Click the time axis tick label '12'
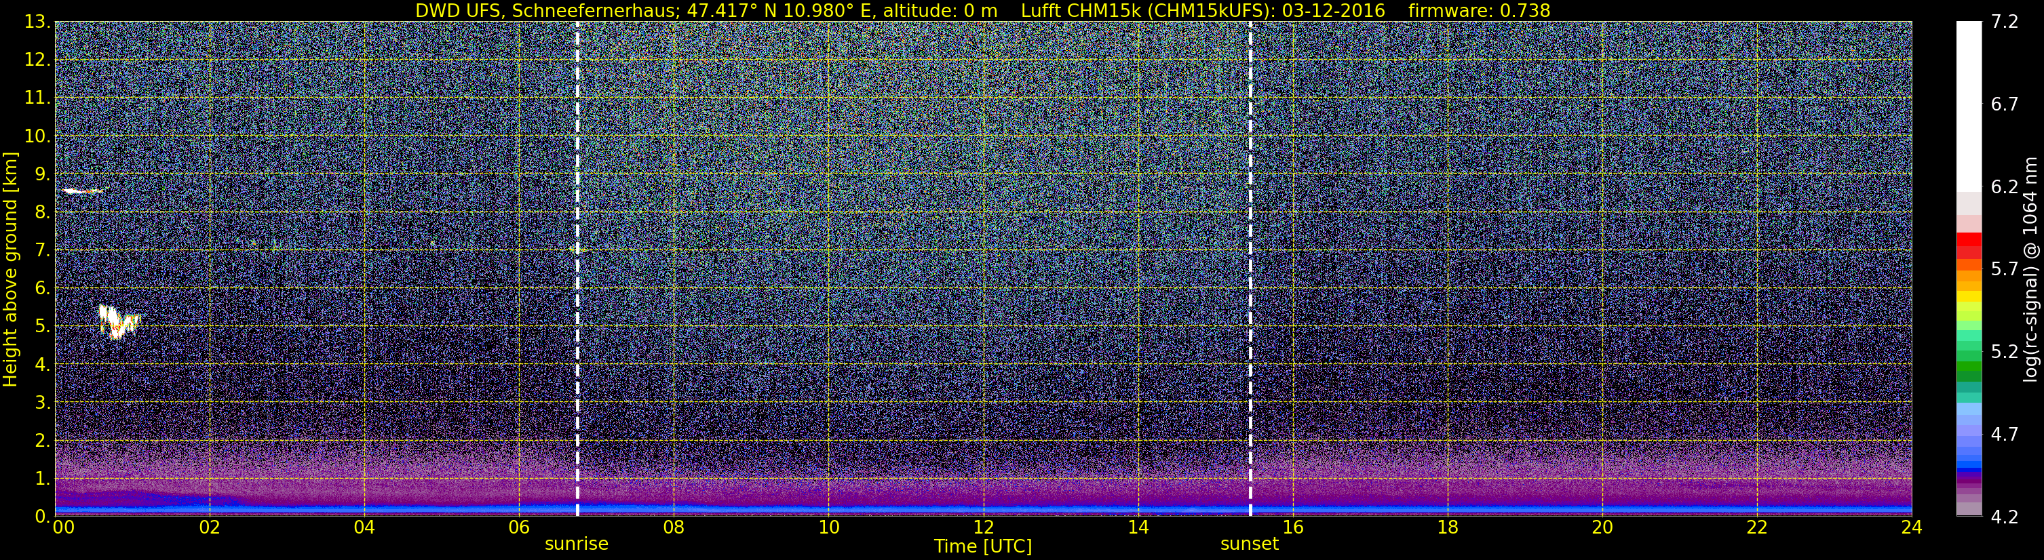This screenshot has width=2044, height=560. 983,528
